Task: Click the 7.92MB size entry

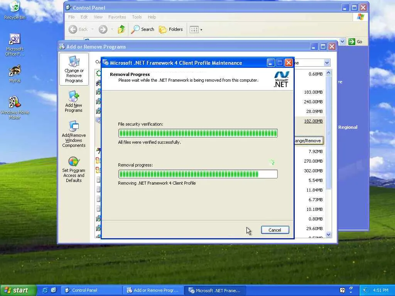Action: (316, 151)
